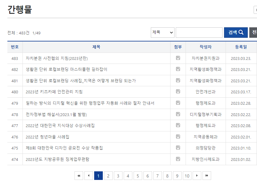Go to page 10

[x=187, y=176]
